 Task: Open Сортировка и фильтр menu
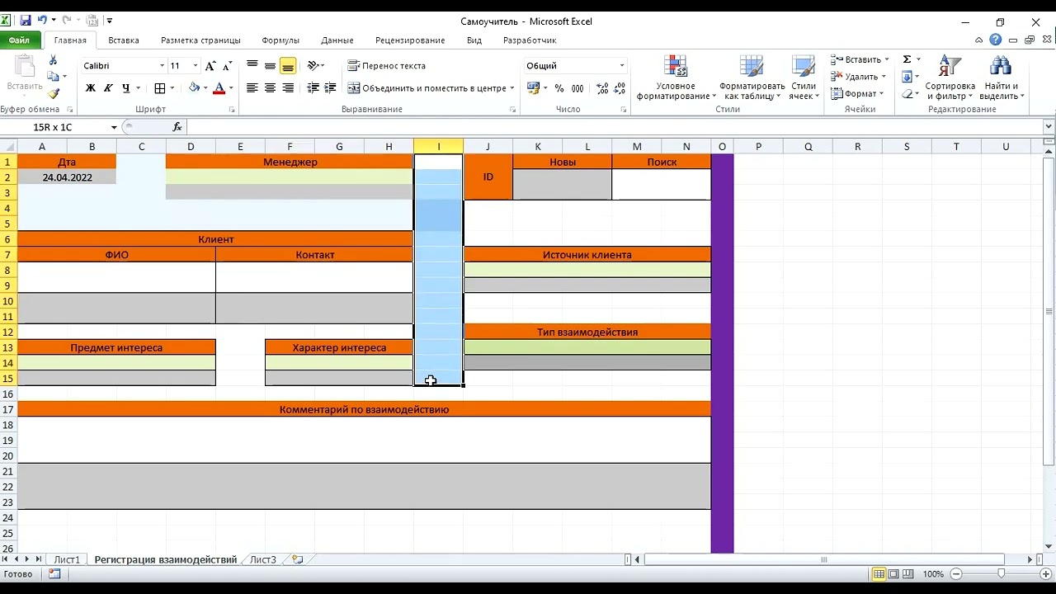[950, 78]
